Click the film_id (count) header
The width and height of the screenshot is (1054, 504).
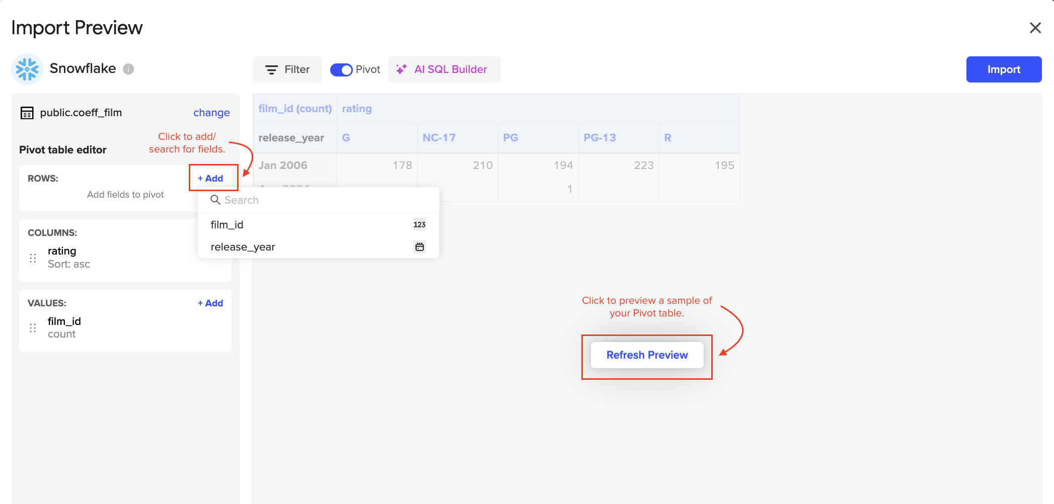295,109
